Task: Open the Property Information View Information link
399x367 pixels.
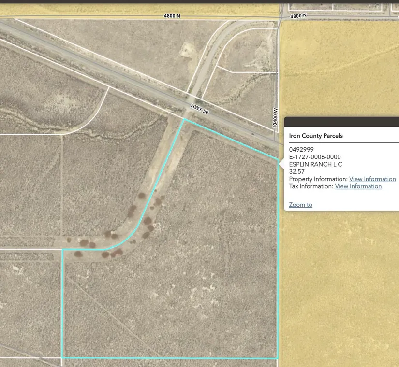Action: pos(372,179)
